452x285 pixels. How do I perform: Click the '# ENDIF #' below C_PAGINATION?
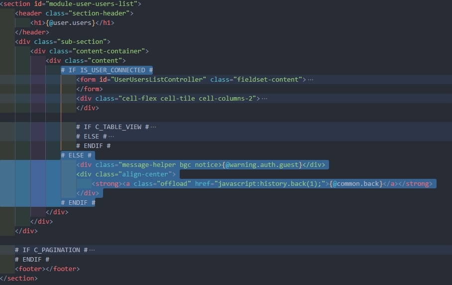(x=32, y=260)
